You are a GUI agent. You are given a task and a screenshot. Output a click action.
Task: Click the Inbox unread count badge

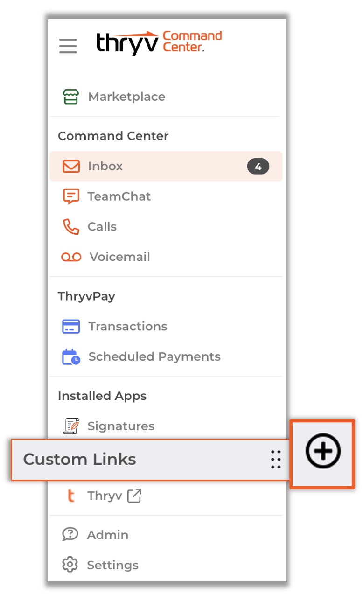258,167
